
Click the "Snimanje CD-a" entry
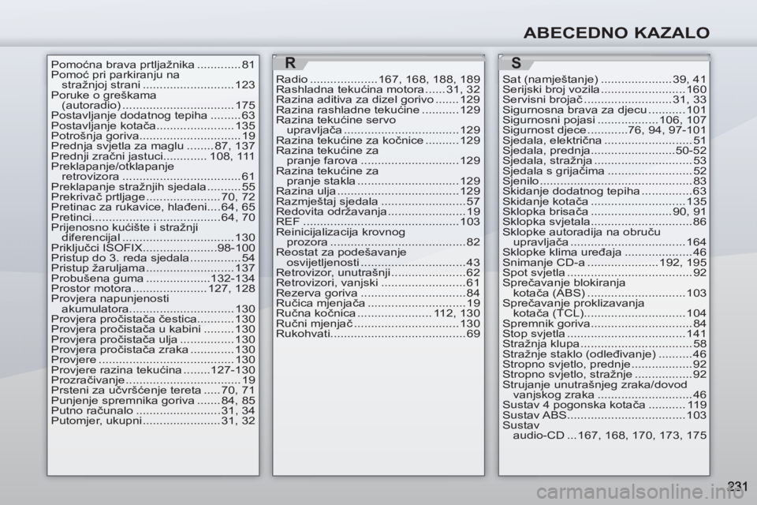(x=605, y=263)
